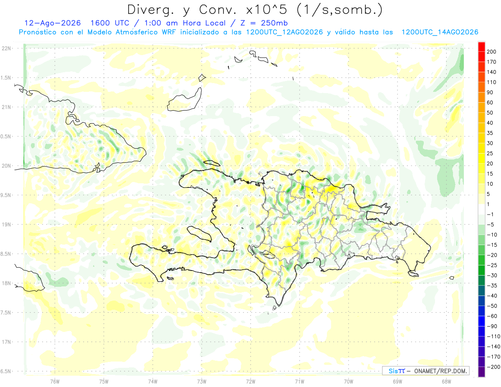
Task: Click the "73W" longitude label
Action: click(202, 381)
